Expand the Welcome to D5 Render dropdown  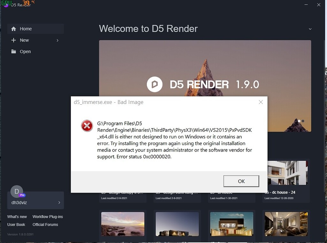310,29
